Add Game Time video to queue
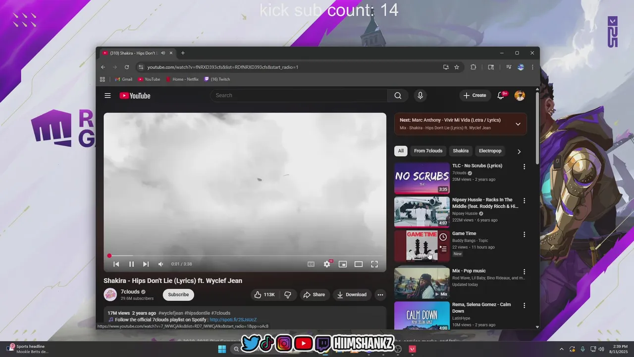634x357 pixels. click(x=443, y=249)
